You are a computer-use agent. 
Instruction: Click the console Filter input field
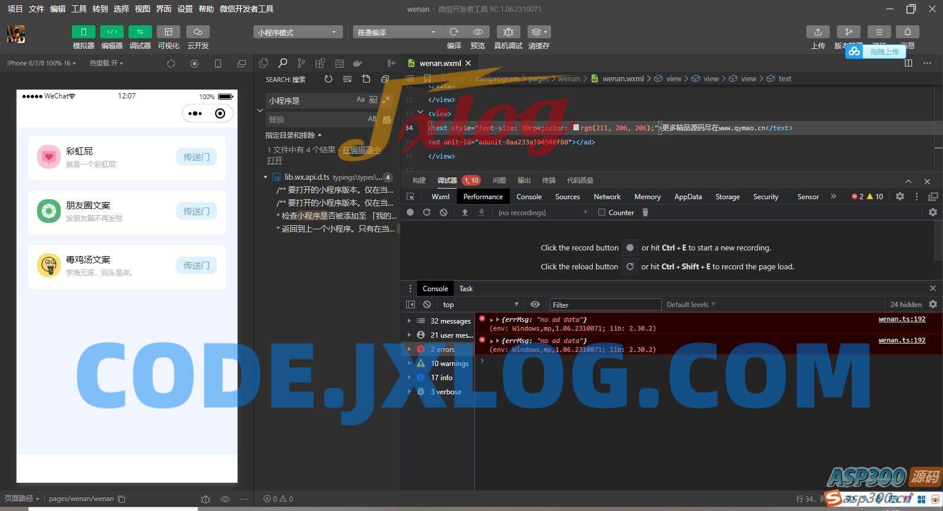pyautogui.click(x=605, y=305)
